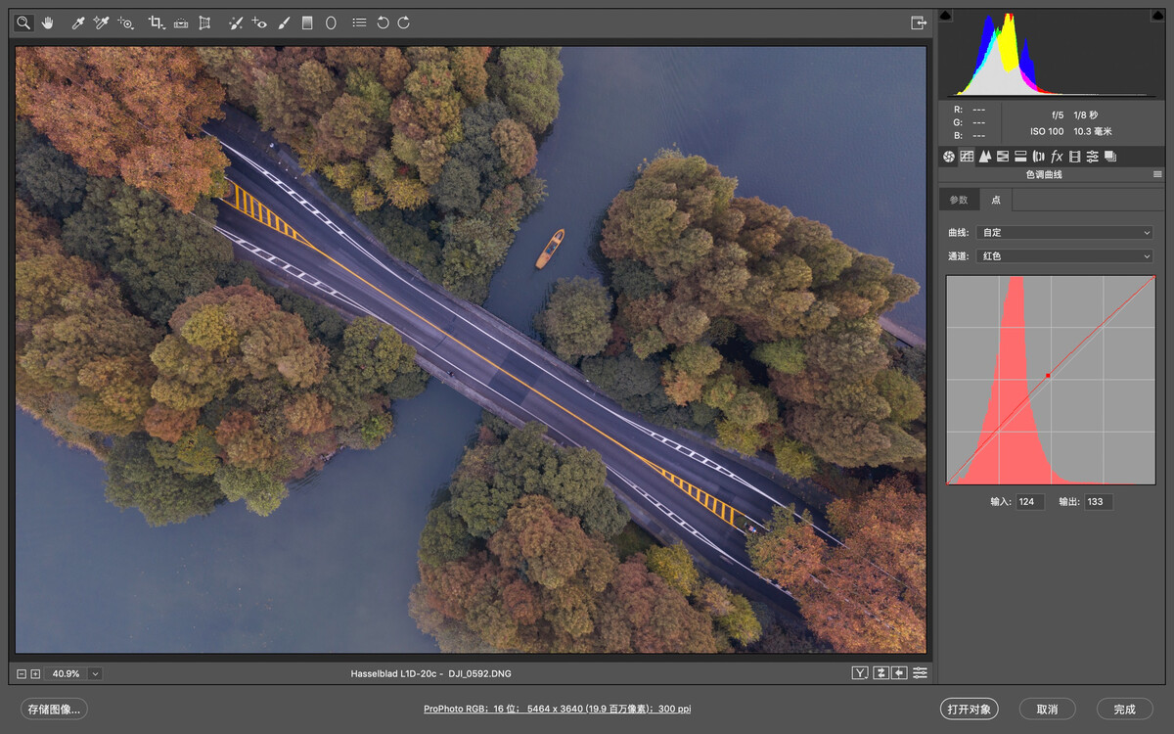The image size is (1174, 734).
Task: Select the Radial Filter tool
Action: pyautogui.click(x=331, y=23)
